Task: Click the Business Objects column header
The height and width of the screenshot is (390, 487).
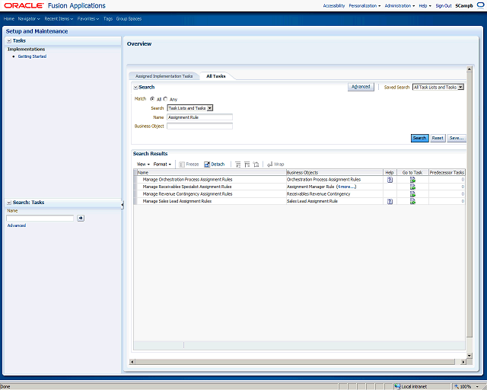Action: click(335, 173)
